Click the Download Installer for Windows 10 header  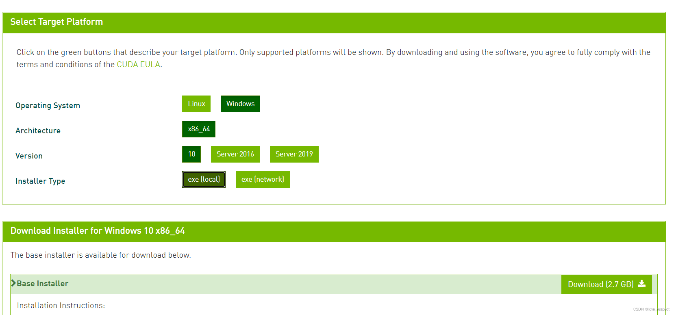pos(98,231)
